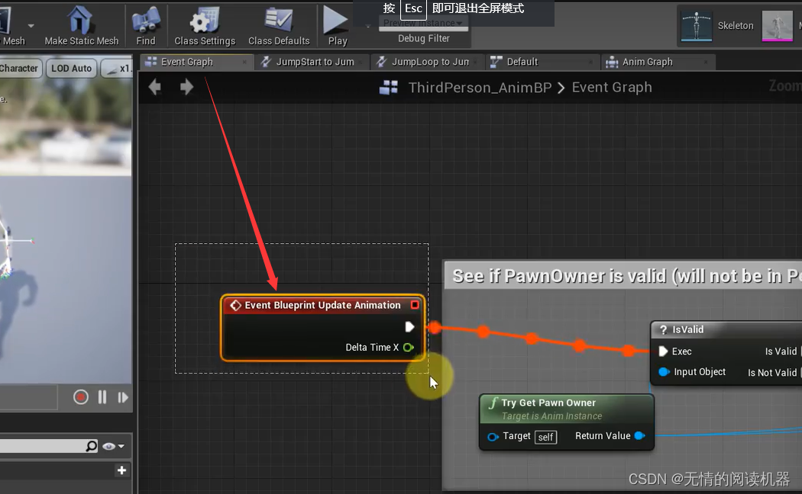
Task: Open Class Settings in the toolbar
Action: (x=205, y=25)
